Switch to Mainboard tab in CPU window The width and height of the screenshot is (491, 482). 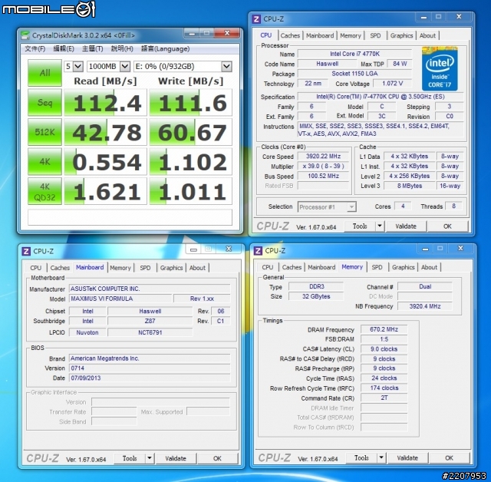click(320, 36)
